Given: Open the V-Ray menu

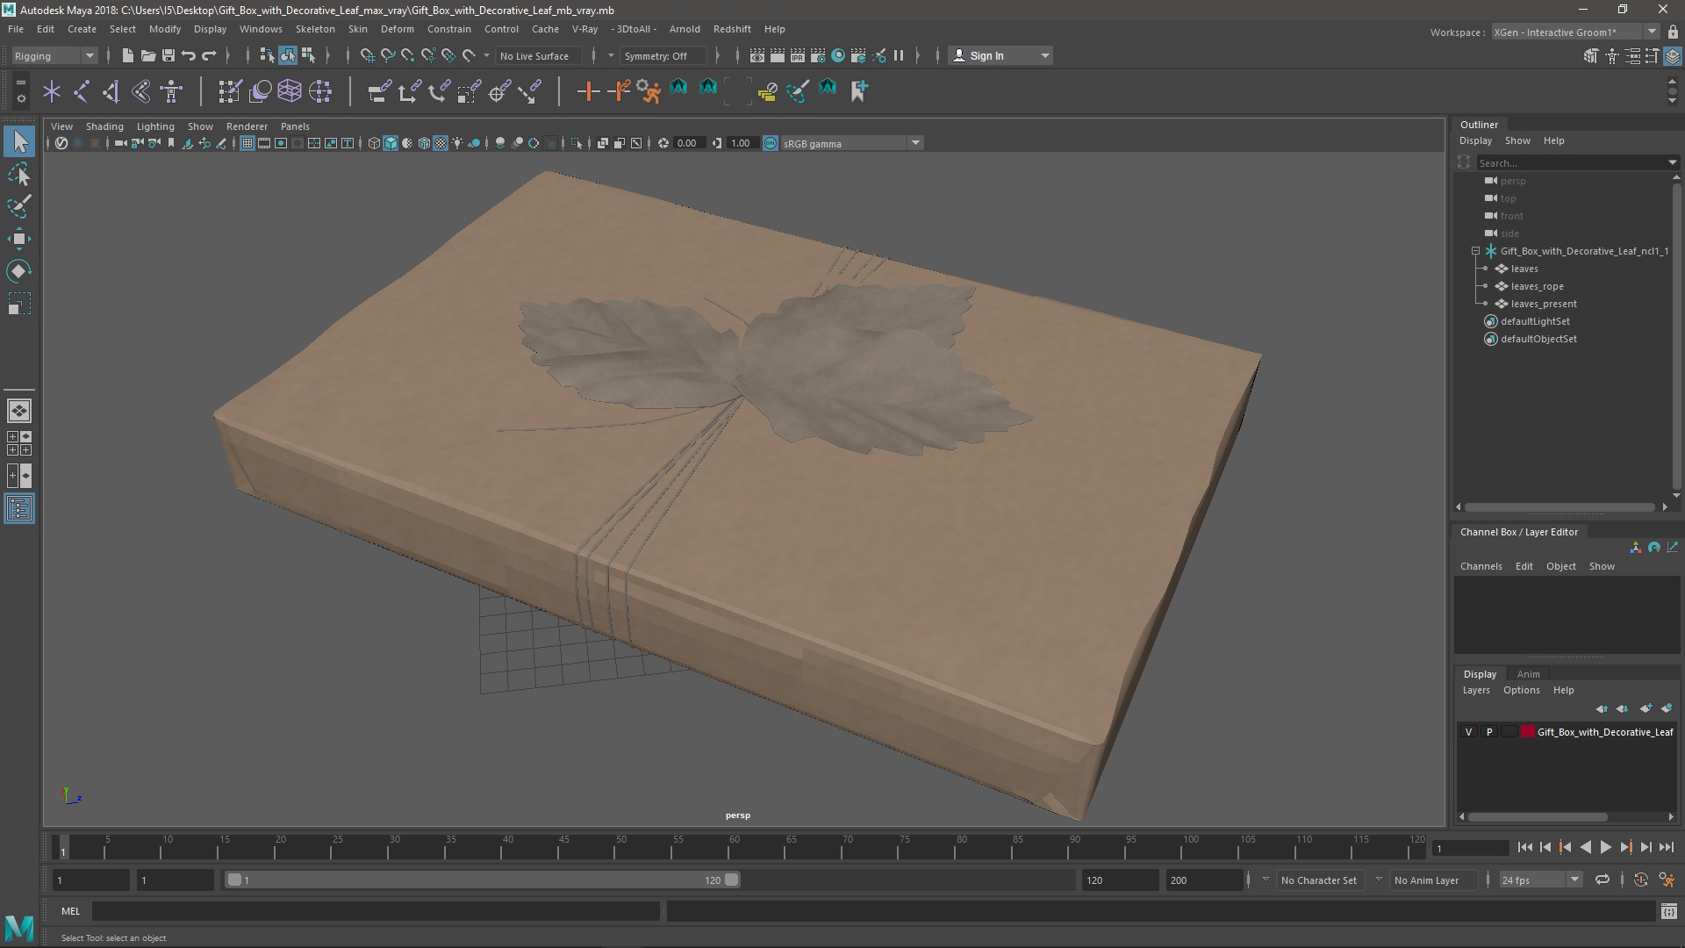Looking at the screenshot, I should [584, 29].
